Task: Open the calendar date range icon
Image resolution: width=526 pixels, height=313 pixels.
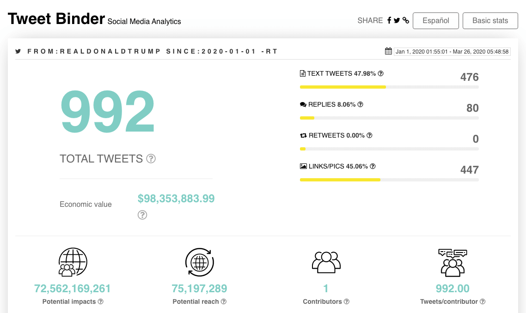Action: pyautogui.click(x=388, y=51)
